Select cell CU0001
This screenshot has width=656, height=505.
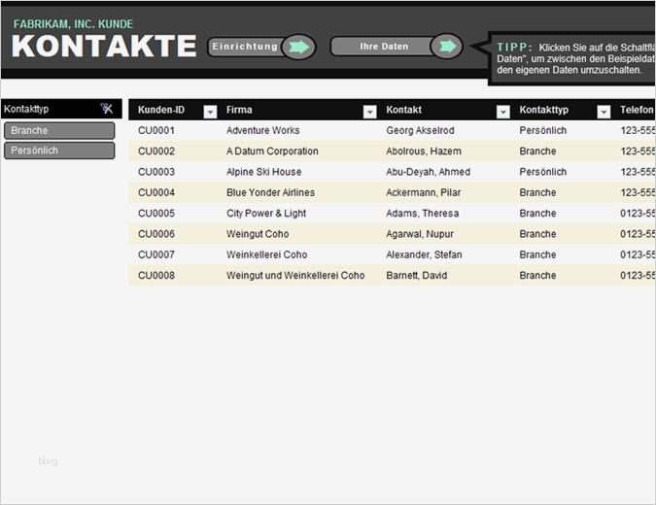pos(156,130)
